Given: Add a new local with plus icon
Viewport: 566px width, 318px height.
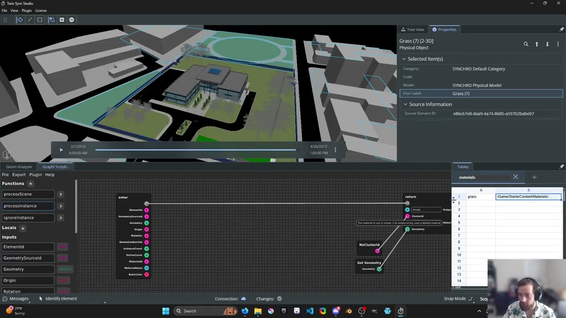Looking at the screenshot, I should (x=23, y=228).
